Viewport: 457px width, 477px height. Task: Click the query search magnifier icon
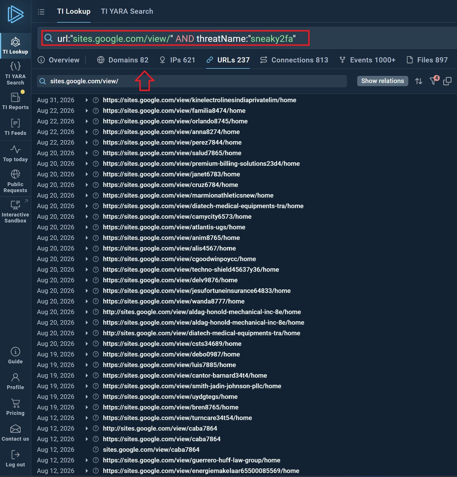pyautogui.click(x=49, y=38)
